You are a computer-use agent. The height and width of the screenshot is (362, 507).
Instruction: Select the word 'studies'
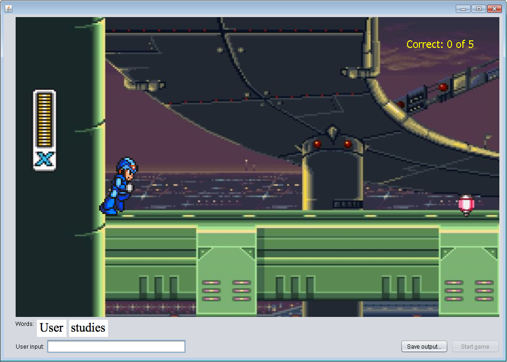point(88,328)
